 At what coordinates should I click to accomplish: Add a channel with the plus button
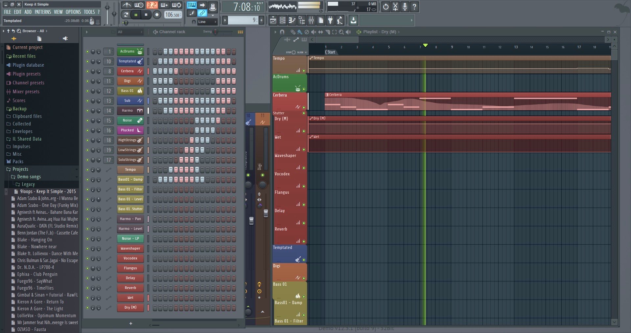pyautogui.click(x=131, y=323)
